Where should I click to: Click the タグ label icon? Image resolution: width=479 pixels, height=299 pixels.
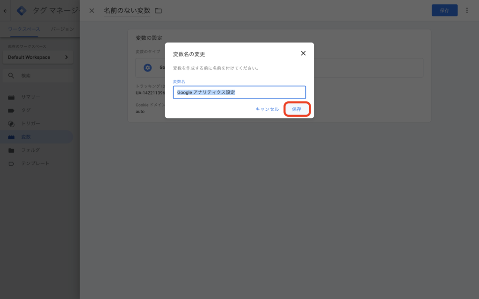(11, 110)
